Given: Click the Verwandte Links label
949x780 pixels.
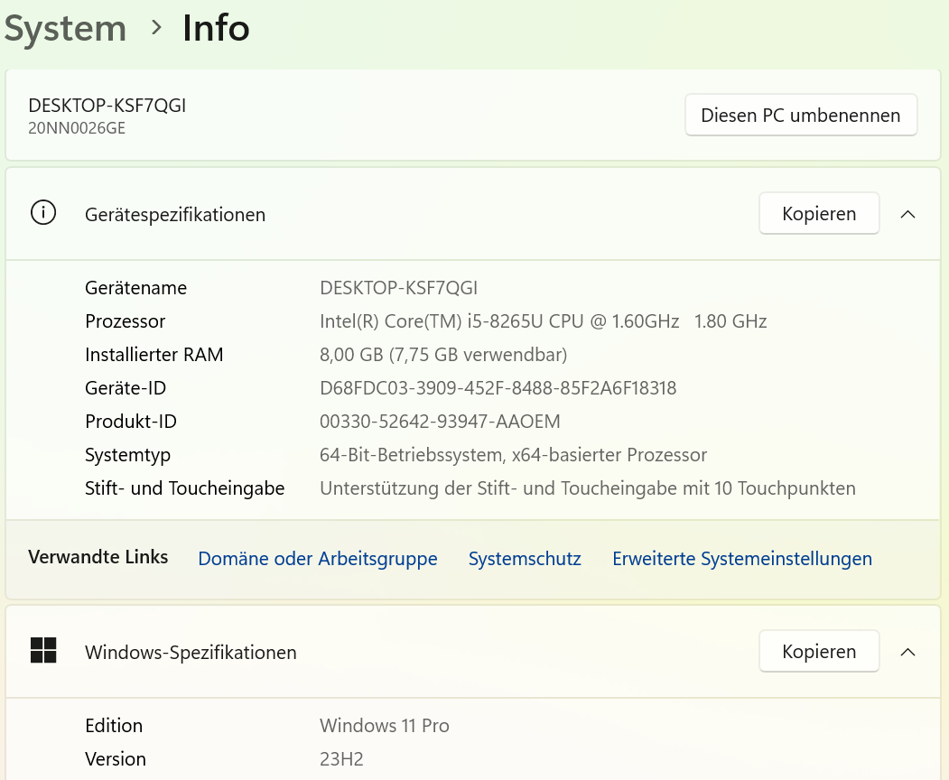Looking at the screenshot, I should (x=98, y=557).
